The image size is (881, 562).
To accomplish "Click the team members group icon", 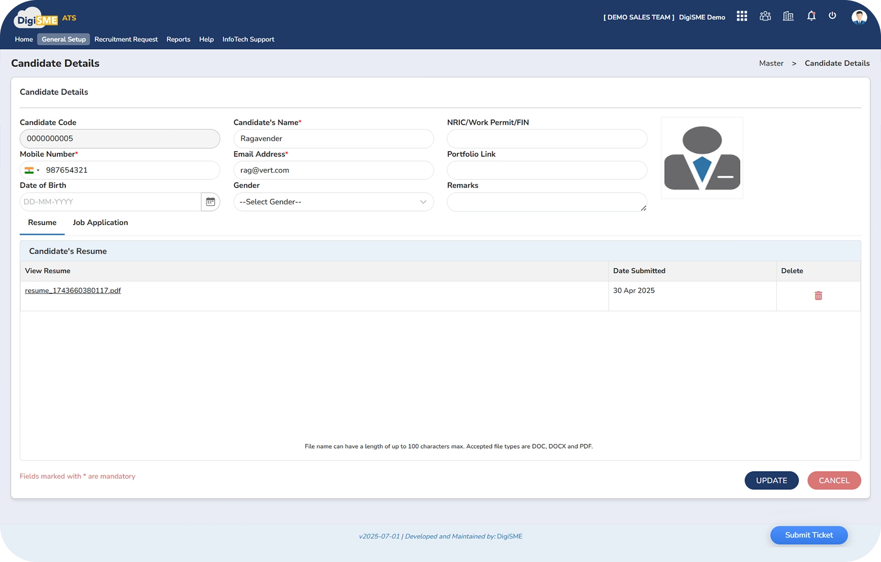I will 765,16.
